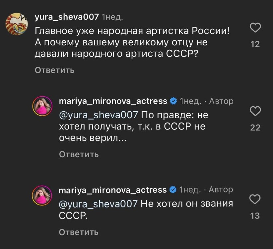Viewport: 273px width, 249px height.
Task: Click the verified badge on the second author reply
Action: (x=172, y=189)
